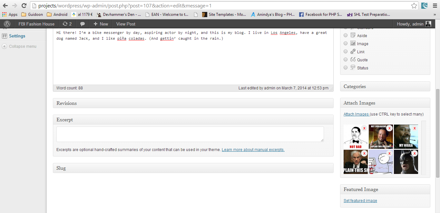Click 'Word count: 88' text
The width and height of the screenshot is (440, 213).
coord(70,88)
